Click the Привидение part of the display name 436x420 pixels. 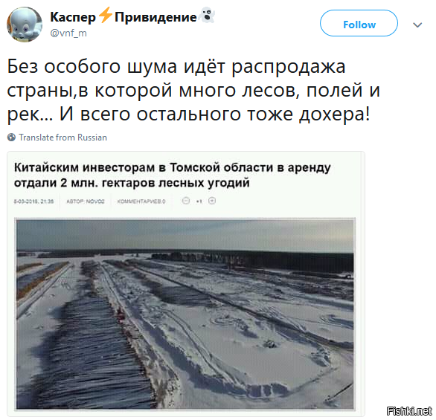click(156, 17)
